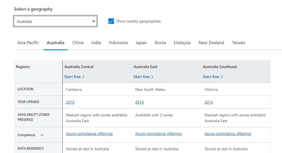282x153 pixels.
Task: Open the 2018 year opened link
Action: click(x=70, y=102)
